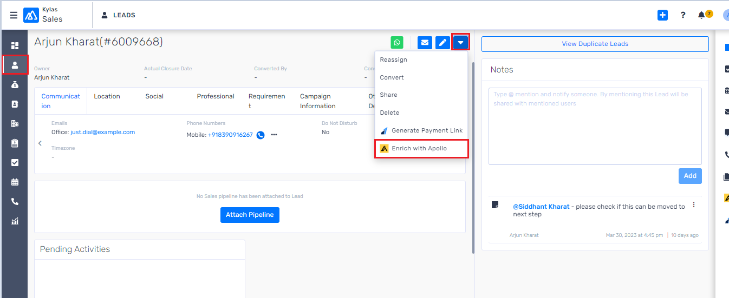Open the just.dial@example.com email link
The height and width of the screenshot is (298, 729).
pyautogui.click(x=102, y=132)
